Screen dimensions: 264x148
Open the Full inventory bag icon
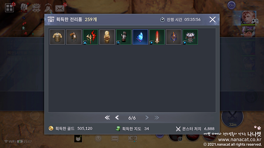coord(24,8)
